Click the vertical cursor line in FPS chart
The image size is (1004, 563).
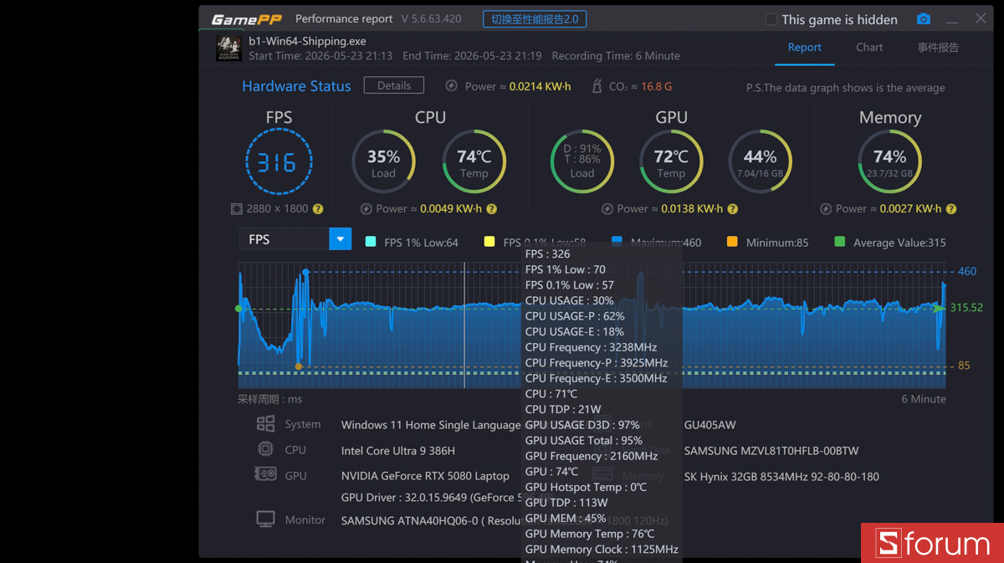click(464, 325)
